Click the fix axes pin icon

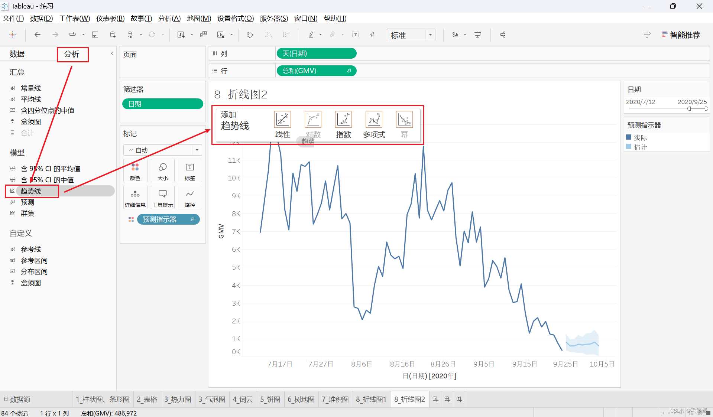pyautogui.click(x=372, y=35)
